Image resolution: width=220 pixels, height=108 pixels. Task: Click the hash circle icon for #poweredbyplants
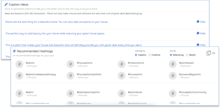(x=173, y=76)
